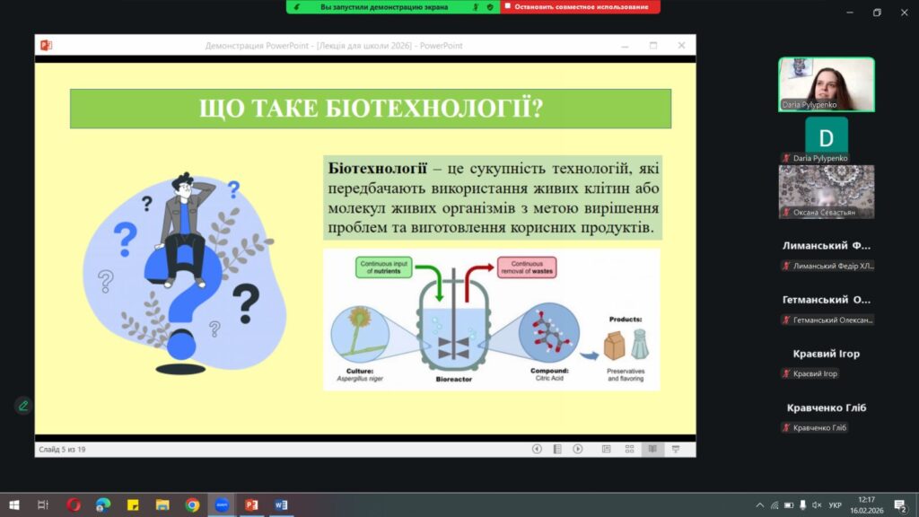Open Windows Task View on taskbar
Viewport: 919px width, 517px height.
(43, 504)
